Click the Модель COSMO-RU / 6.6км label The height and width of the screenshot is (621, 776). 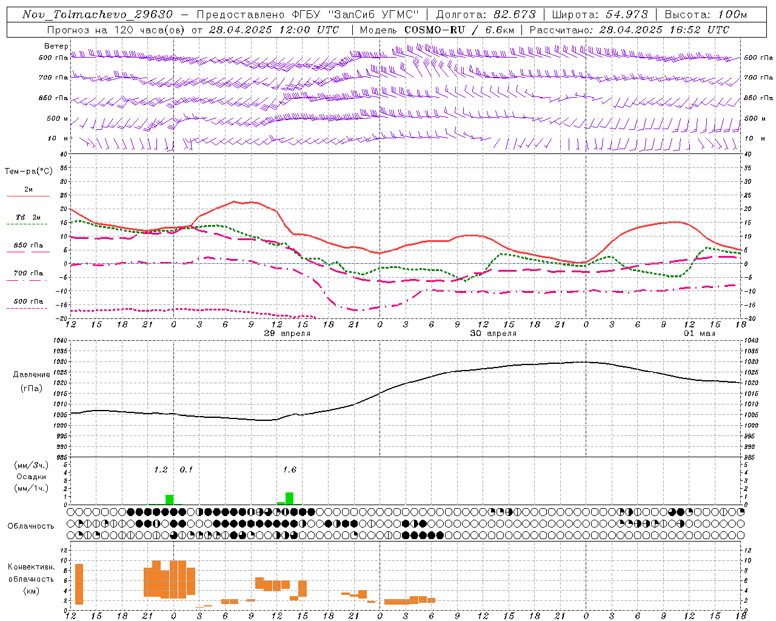click(x=437, y=30)
